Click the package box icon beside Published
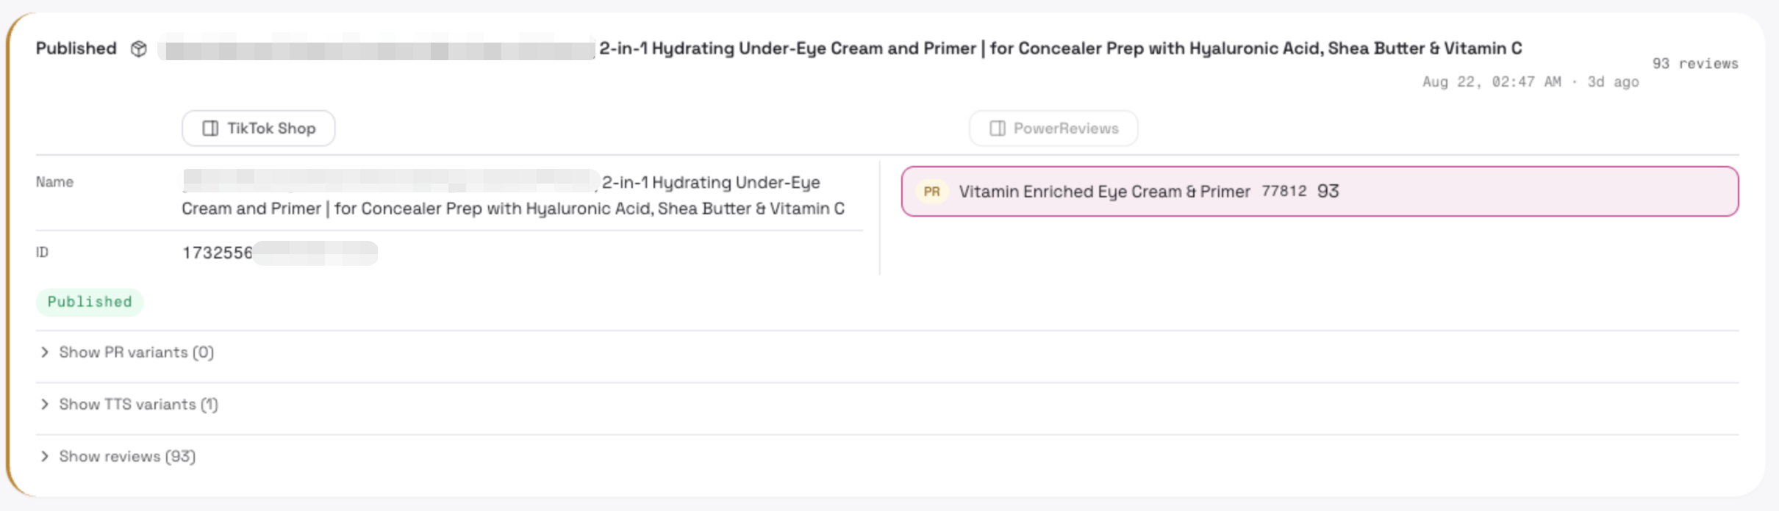This screenshot has width=1779, height=511. [138, 49]
